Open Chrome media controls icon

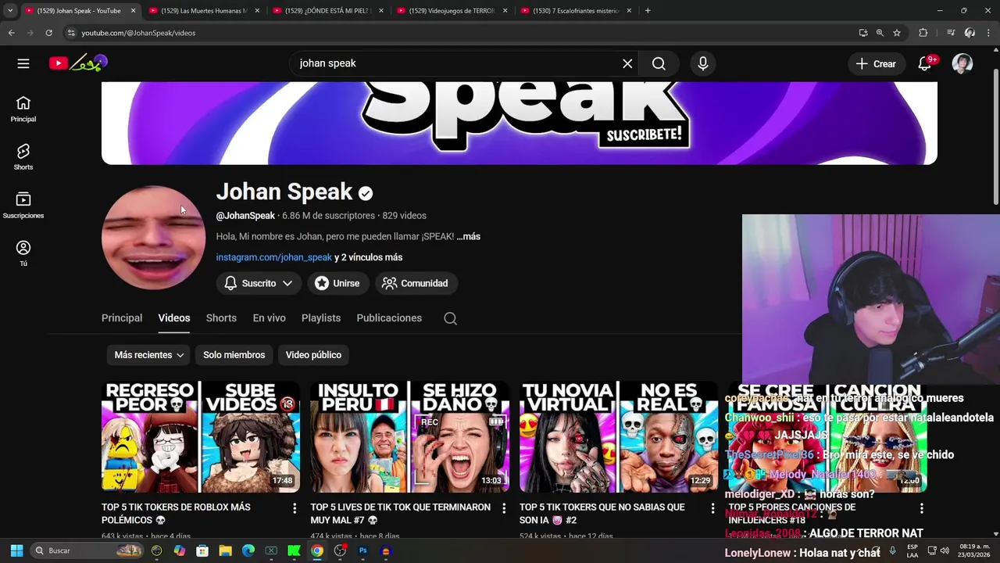coord(951,33)
